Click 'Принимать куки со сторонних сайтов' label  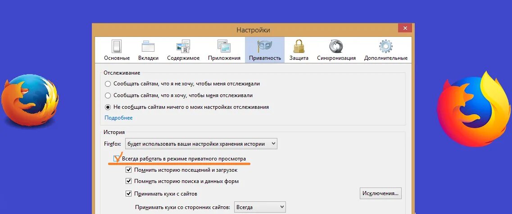coord(183,207)
